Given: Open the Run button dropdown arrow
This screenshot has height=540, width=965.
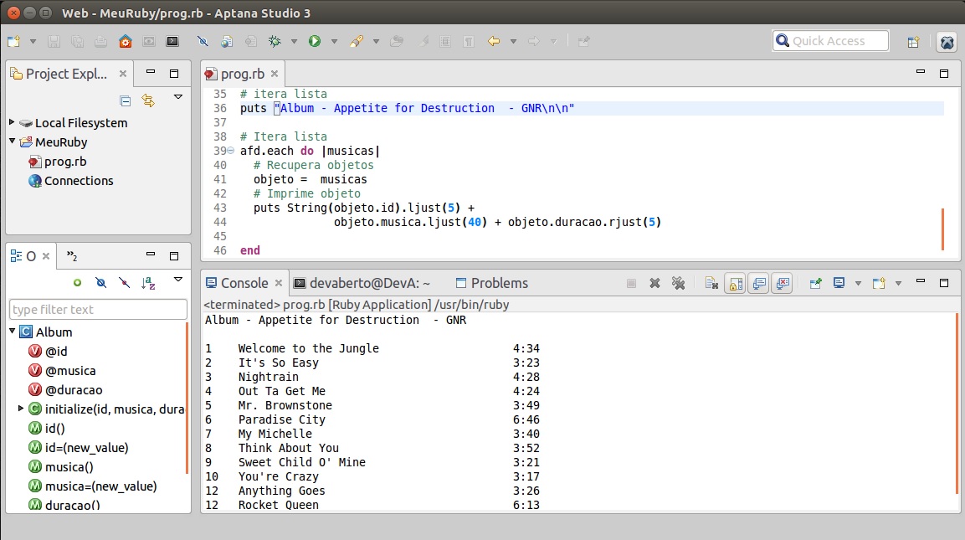Looking at the screenshot, I should (x=334, y=41).
